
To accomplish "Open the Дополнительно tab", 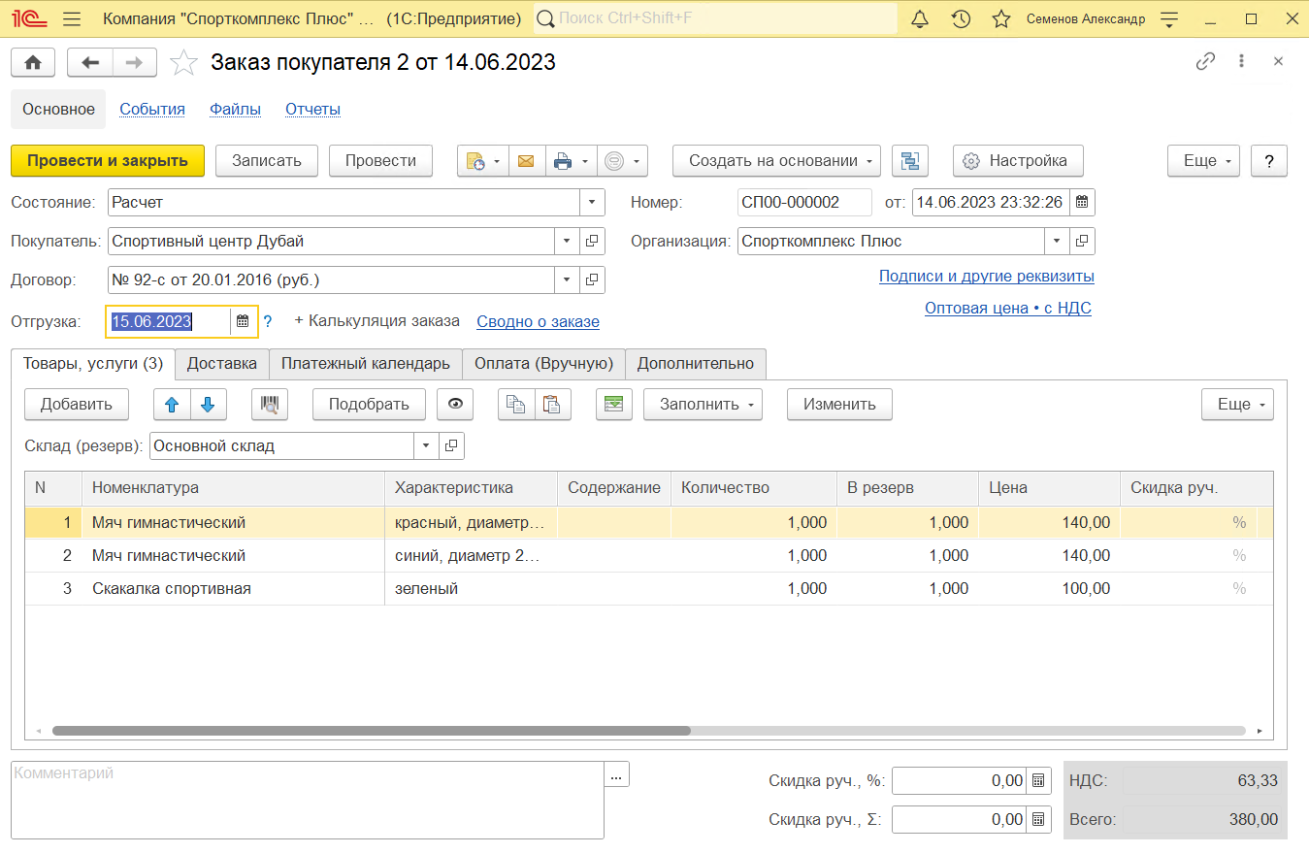I will (x=696, y=364).
